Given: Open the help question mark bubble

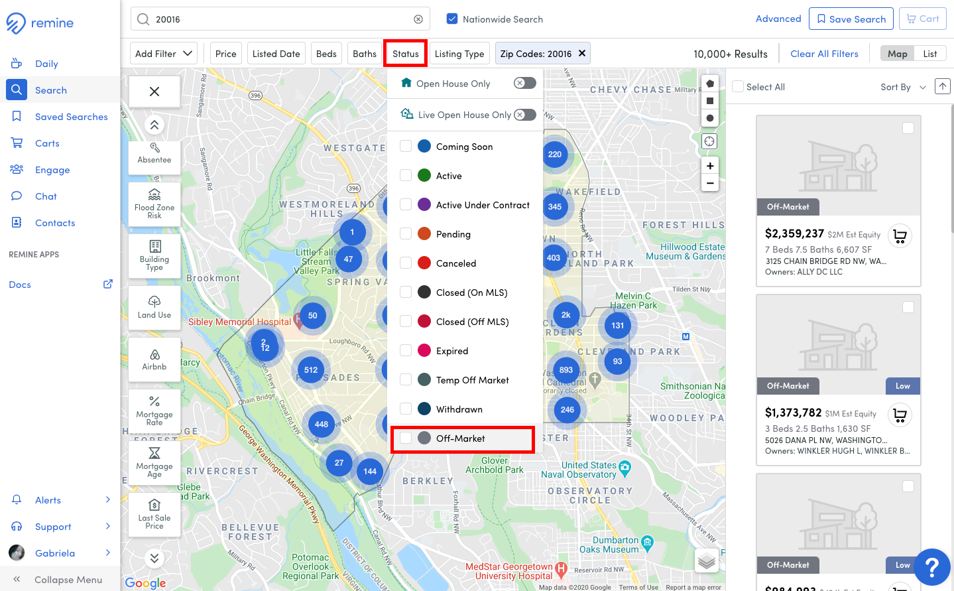Looking at the screenshot, I should coord(932,566).
